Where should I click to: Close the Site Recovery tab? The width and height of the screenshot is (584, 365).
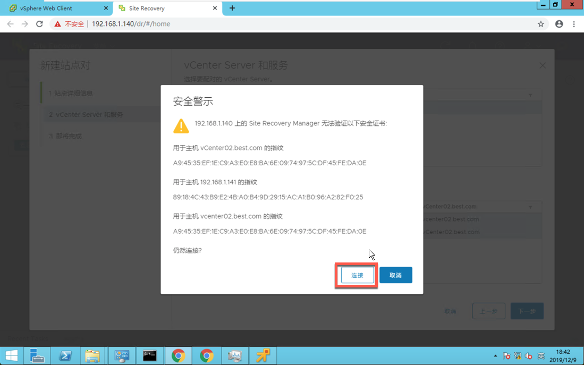point(215,8)
